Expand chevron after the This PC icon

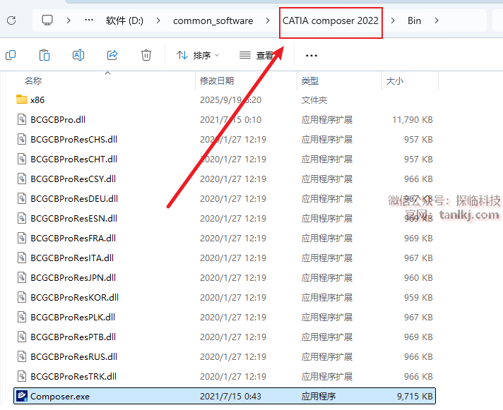point(69,21)
